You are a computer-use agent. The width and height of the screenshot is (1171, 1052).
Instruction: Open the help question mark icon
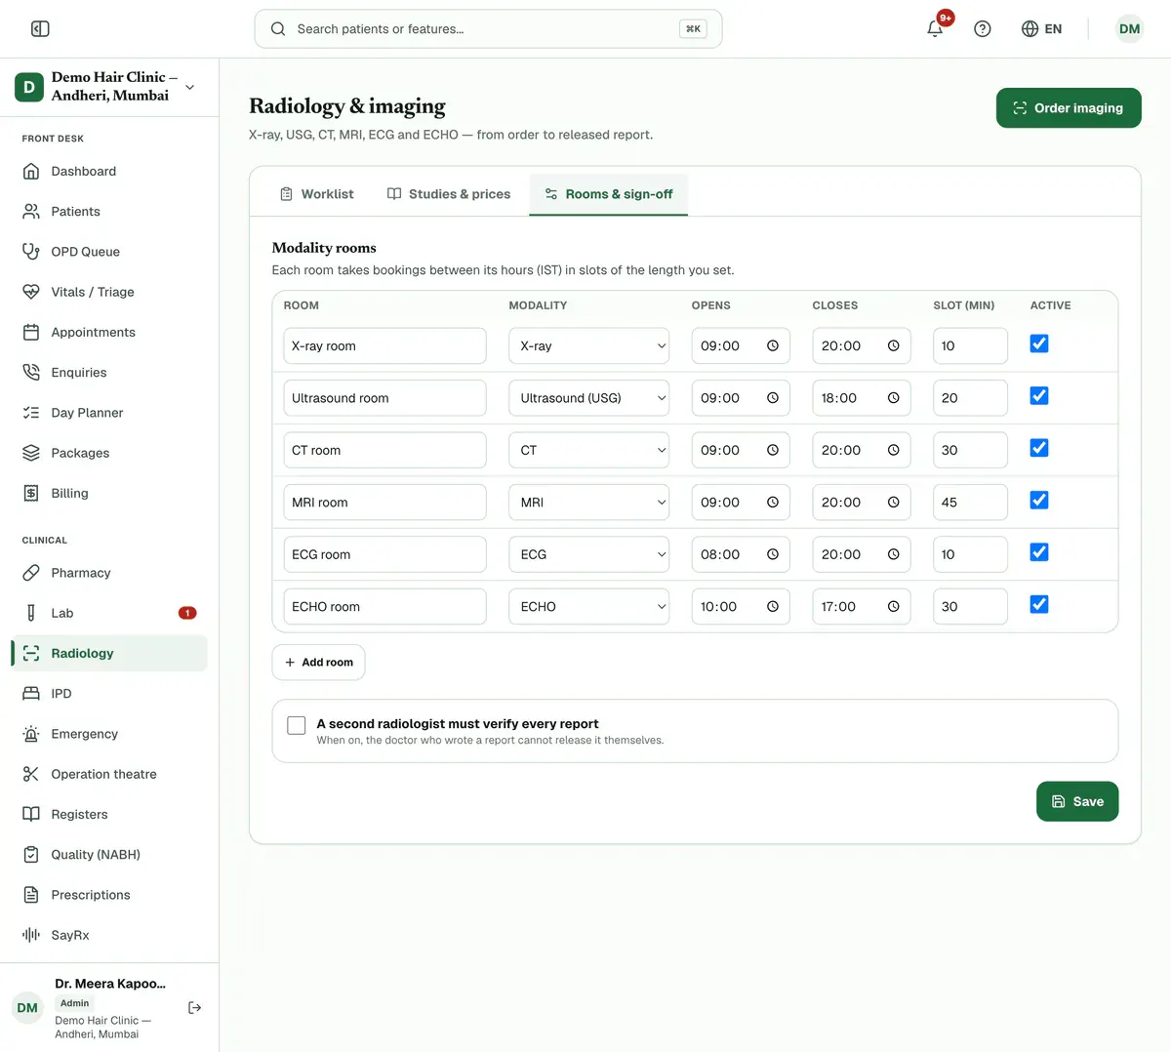983,29
